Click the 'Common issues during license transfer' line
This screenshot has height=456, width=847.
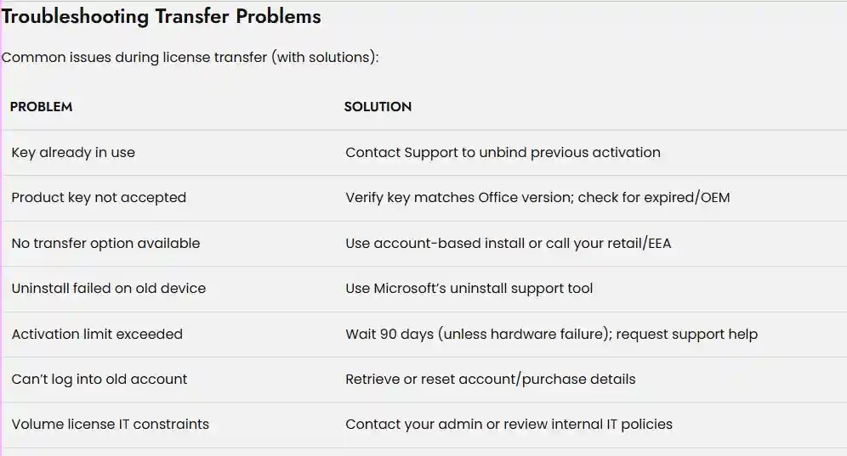pyautogui.click(x=190, y=57)
